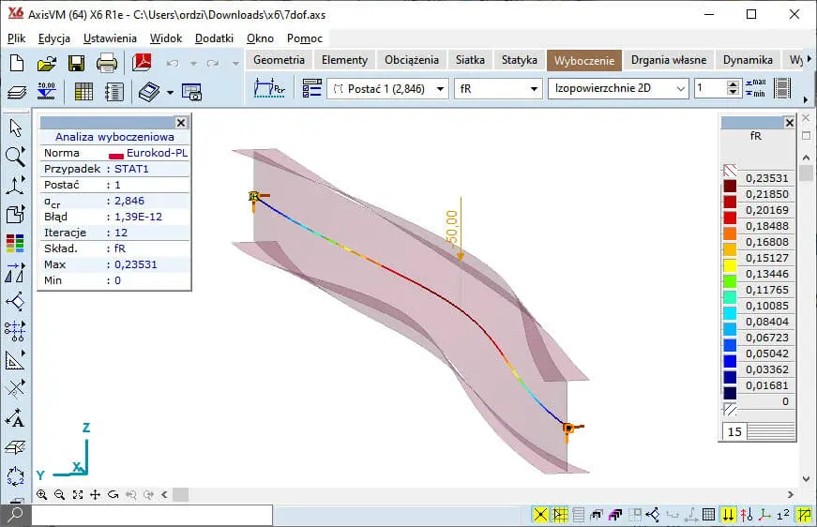The image size is (817, 527).
Task: Select the zoom magnifier tool in sidebar
Action: (15, 157)
